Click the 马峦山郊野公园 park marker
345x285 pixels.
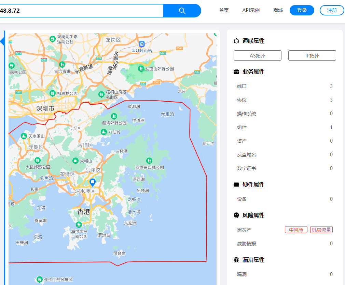(141, 68)
